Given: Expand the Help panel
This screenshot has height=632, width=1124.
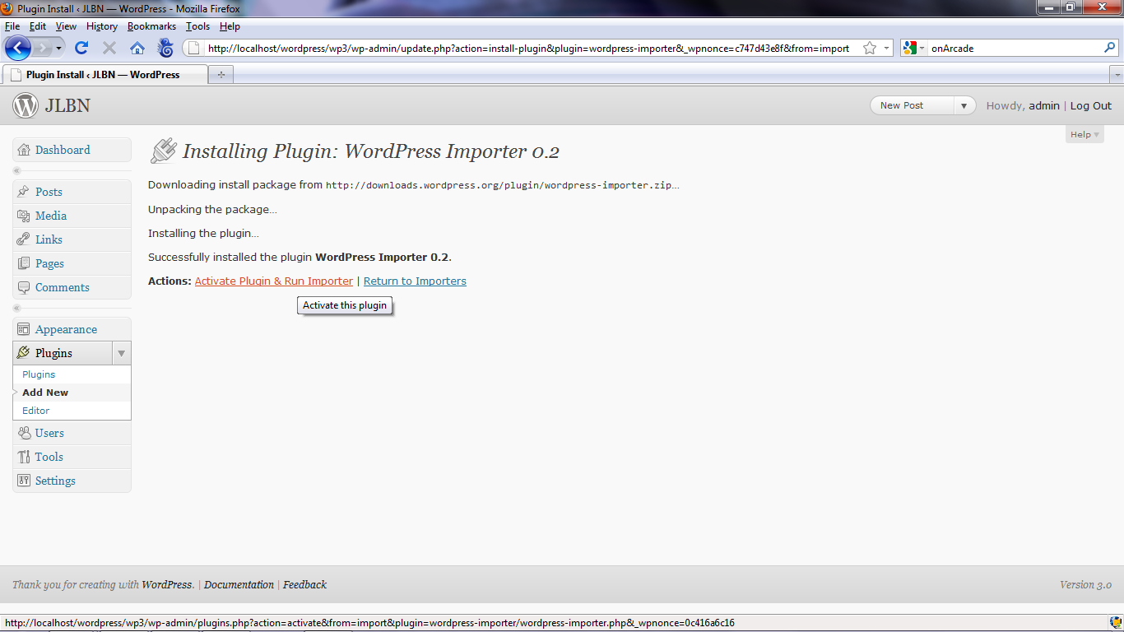Looking at the screenshot, I should click(1084, 134).
